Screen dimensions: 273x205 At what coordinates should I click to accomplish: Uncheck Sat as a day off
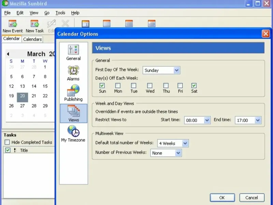(194, 86)
